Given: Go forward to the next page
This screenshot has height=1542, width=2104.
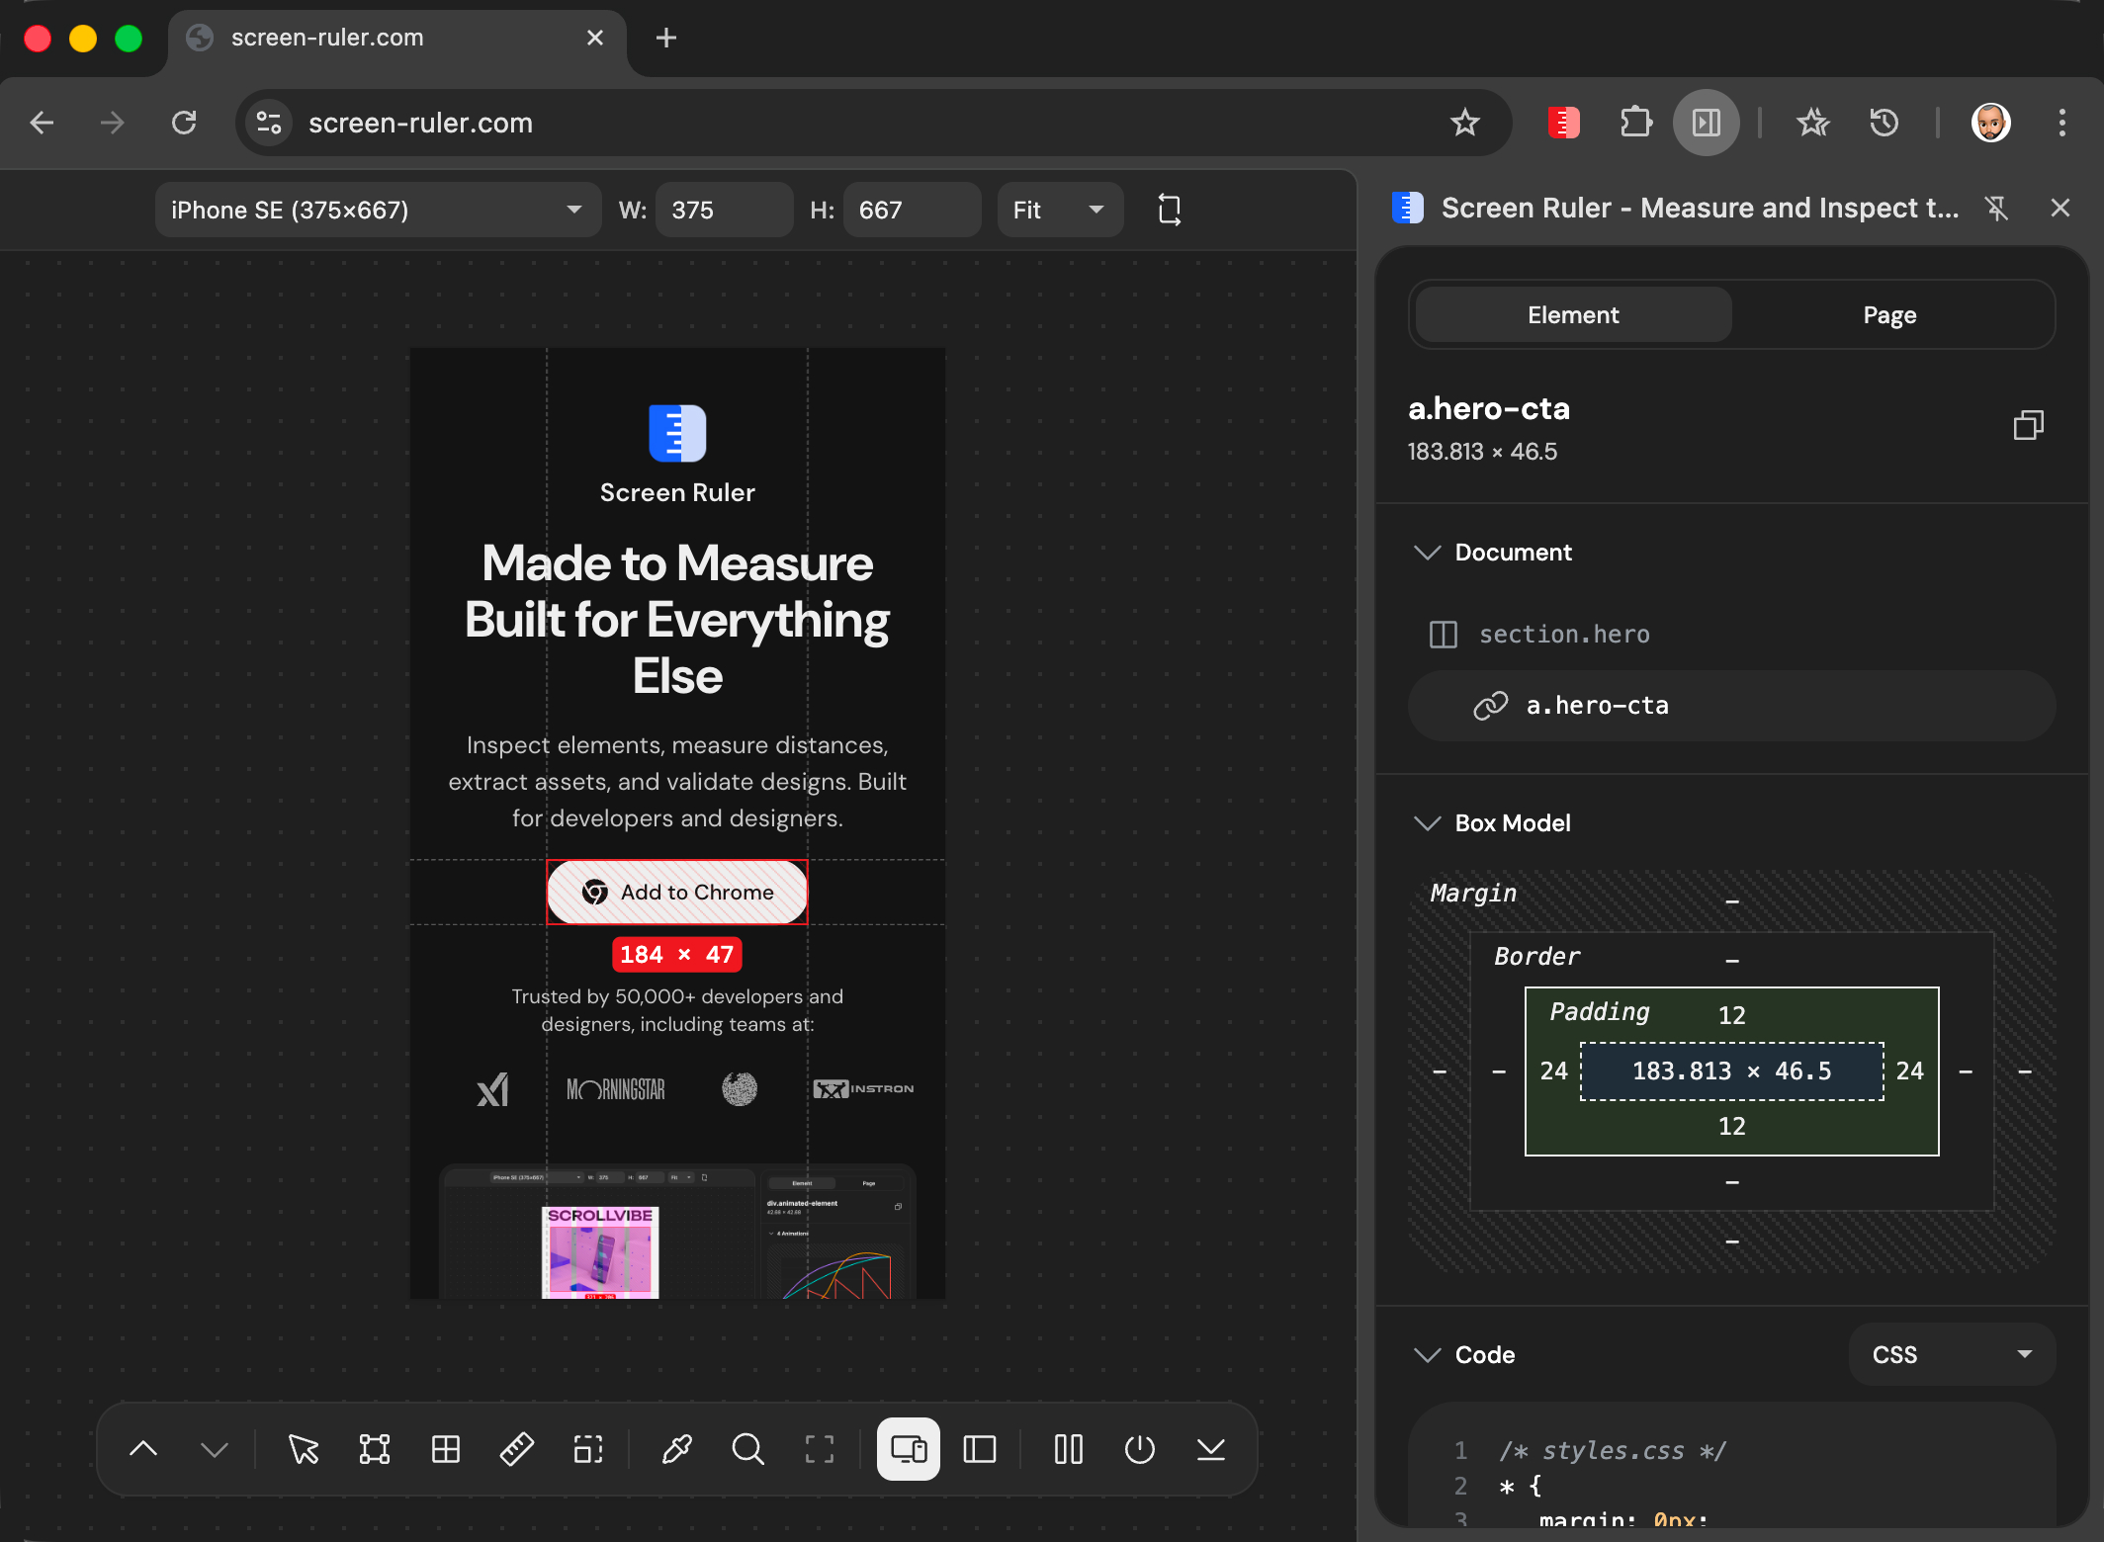Looking at the screenshot, I should (x=113, y=123).
